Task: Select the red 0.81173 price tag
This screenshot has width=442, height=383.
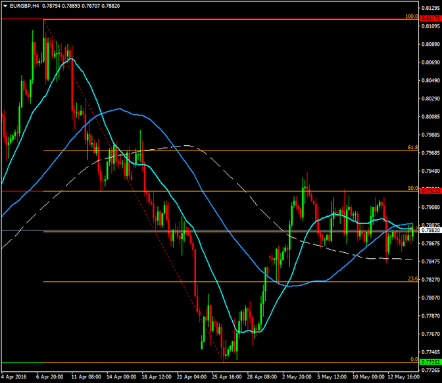Action: pos(430,18)
